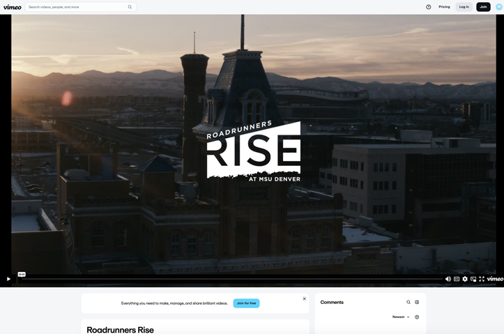504x334 pixels.
Task: Click the Join for free button
Action: 247,303
